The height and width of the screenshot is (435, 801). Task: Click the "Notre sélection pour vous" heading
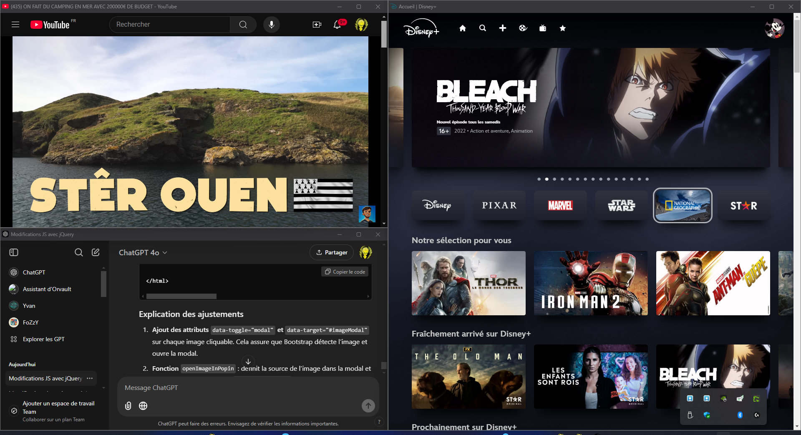tap(461, 240)
